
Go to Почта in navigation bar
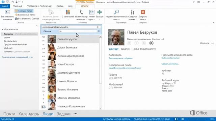click(x=9, y=114)
